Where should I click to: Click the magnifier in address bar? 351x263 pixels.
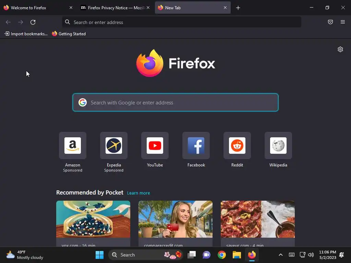coord(68,22)
